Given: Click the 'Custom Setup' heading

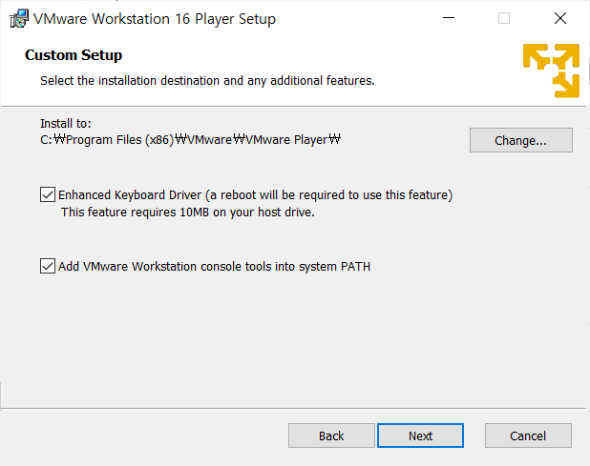Looking at the screenshot, I should (74, 55).
